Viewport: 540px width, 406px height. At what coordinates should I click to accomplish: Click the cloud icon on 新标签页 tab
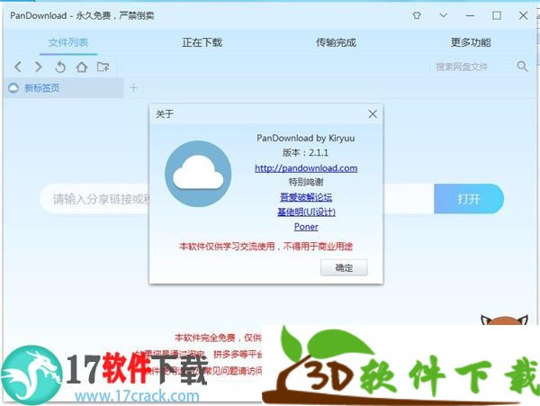coord(13,88)
